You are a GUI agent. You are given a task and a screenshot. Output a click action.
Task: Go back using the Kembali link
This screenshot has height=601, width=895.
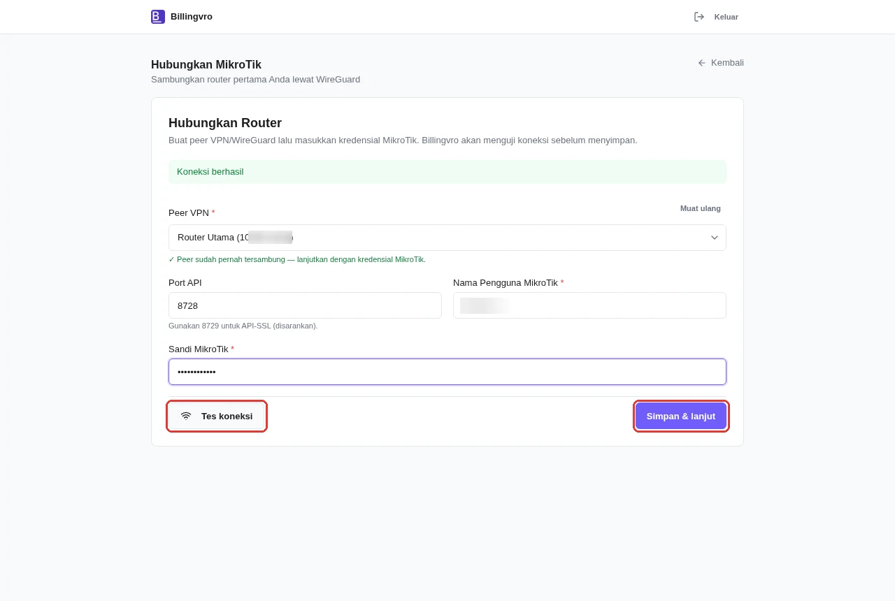click(x=720, y=63)
